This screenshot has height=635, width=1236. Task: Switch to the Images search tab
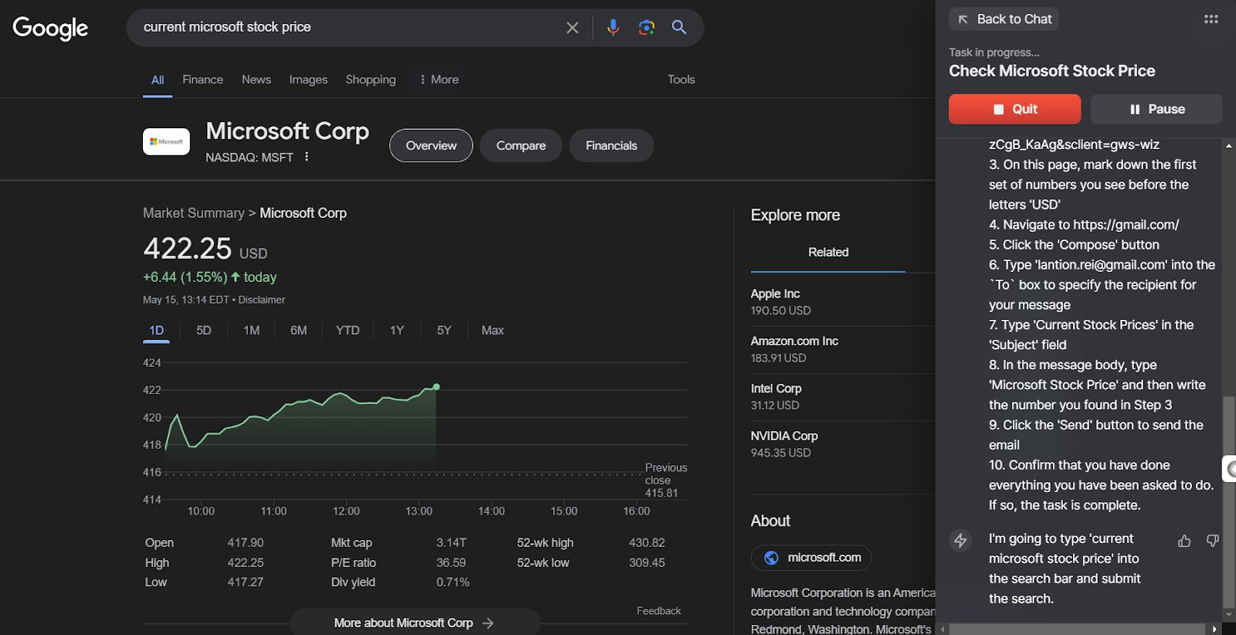[x=308, y=80]
